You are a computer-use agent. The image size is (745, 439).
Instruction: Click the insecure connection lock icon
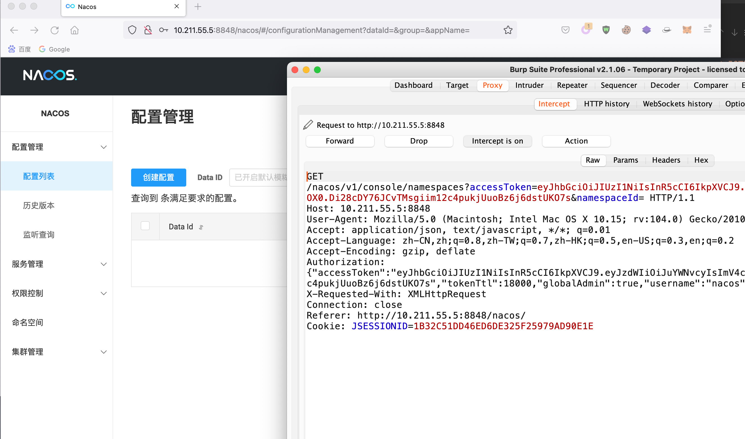tap(148, 30)
